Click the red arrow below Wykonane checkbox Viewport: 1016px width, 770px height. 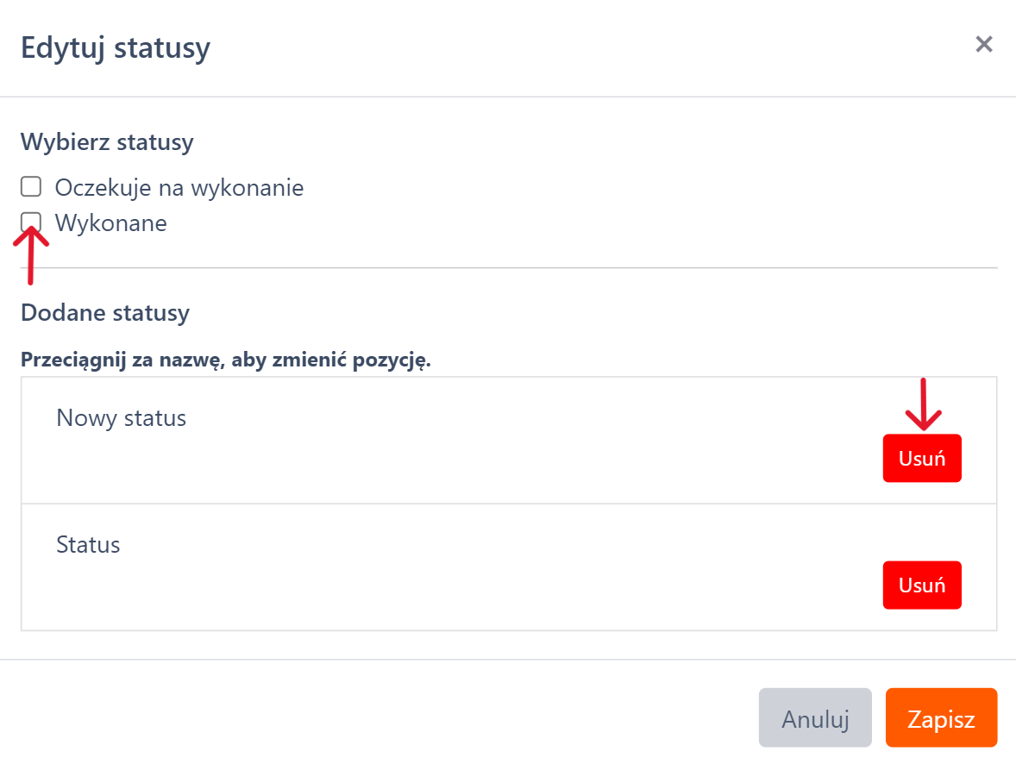coord(30,255)
